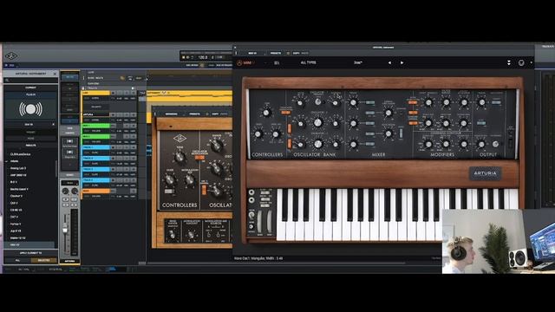Click the search magnifier in the instrument browser
The image size is (555, 312).
[x=7, y=81]
